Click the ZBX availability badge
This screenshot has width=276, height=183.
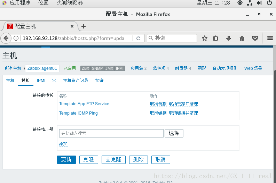pos(85,68)
